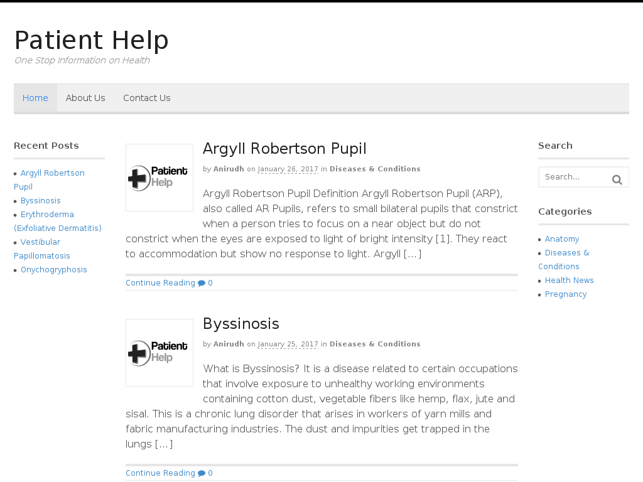Viewport: 643px width, 482px height.
Task: Click the January 26, 2017 date
Action: pos(288,169)
